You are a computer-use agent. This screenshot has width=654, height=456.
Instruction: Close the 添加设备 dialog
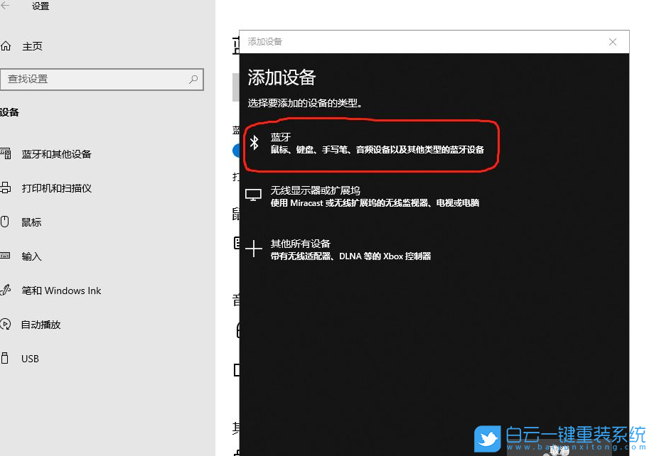point(612,42)
